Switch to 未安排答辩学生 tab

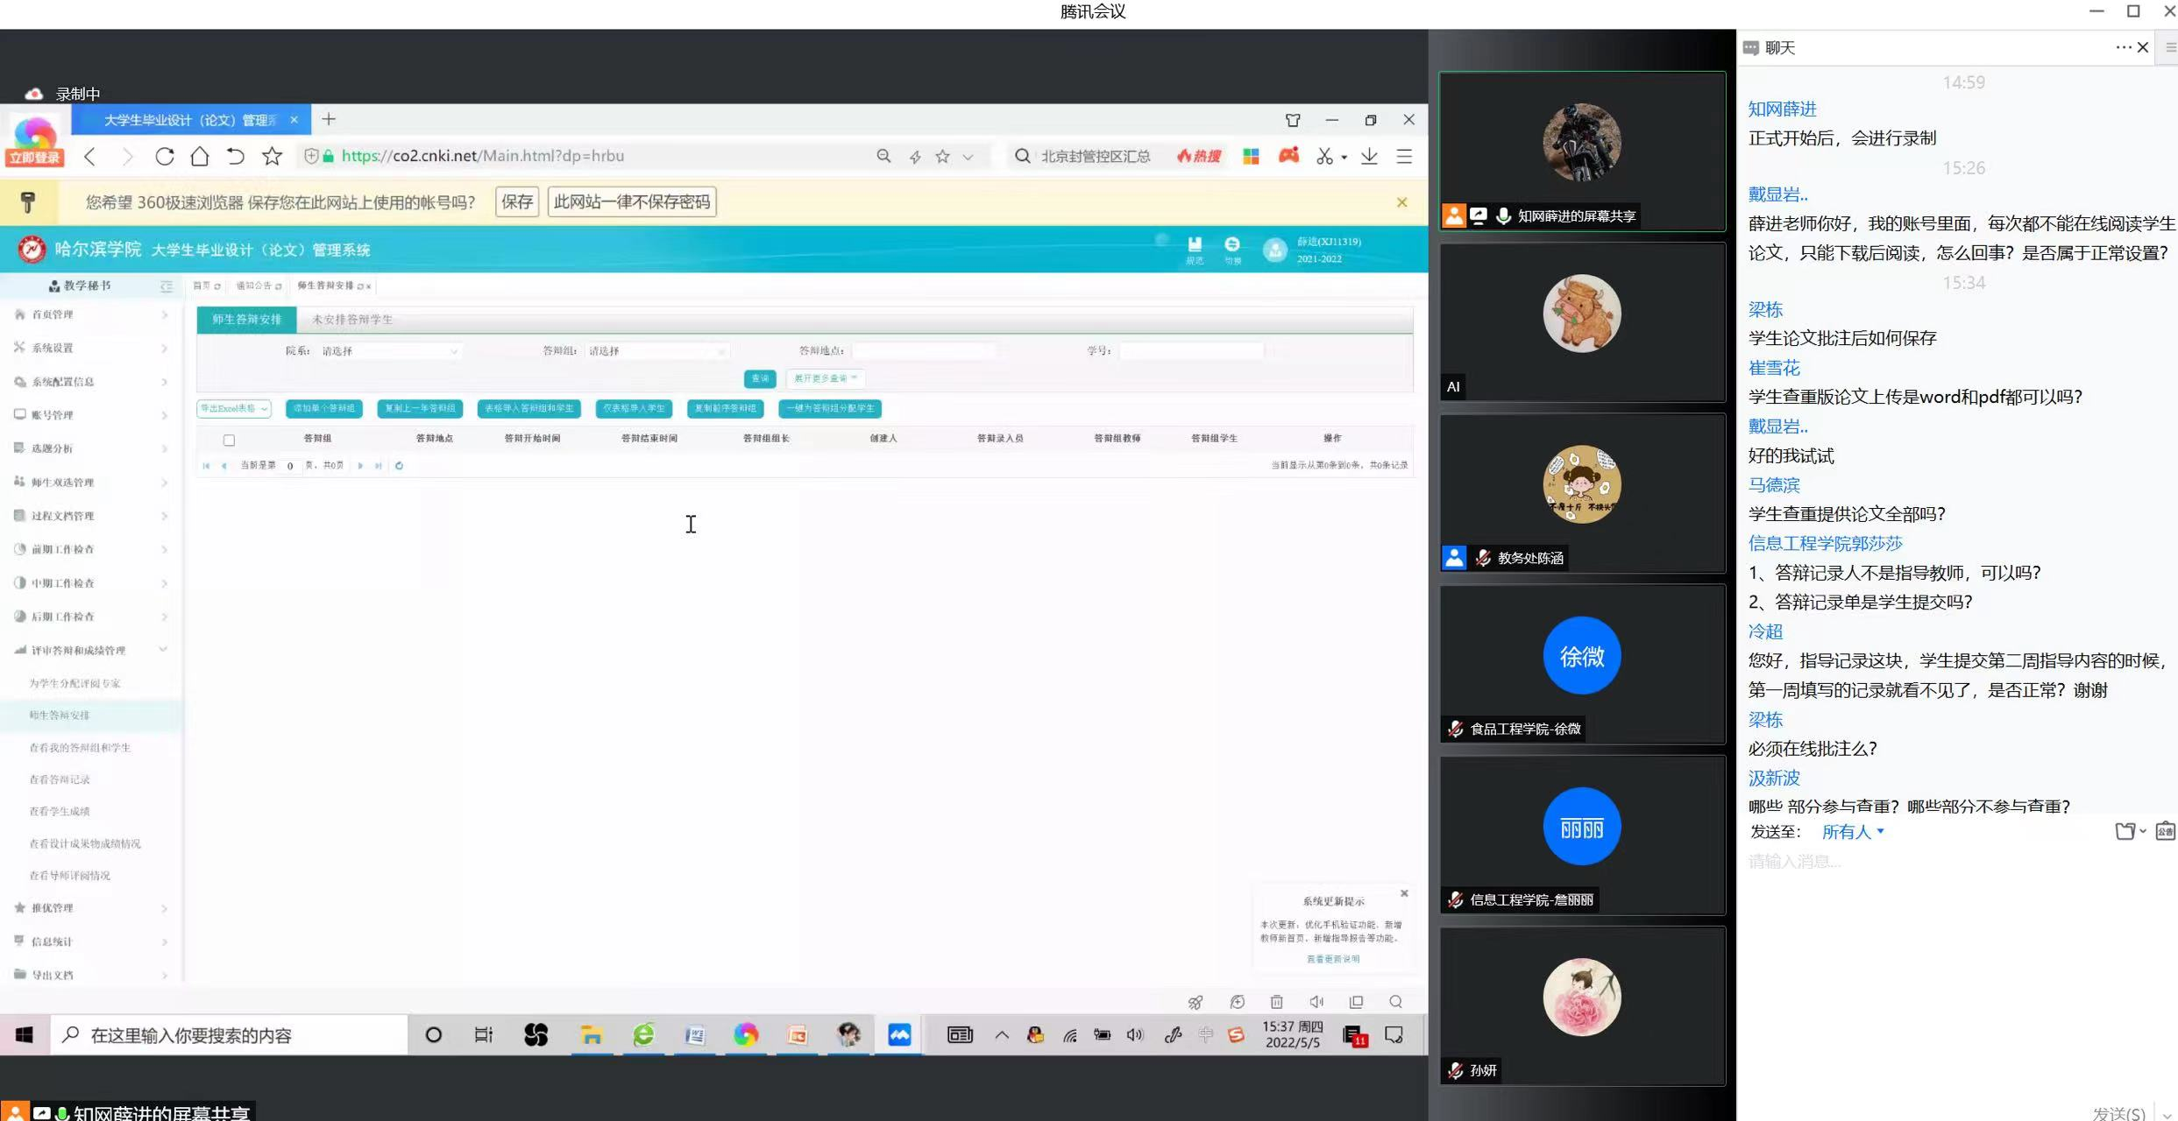click(352, 320)
